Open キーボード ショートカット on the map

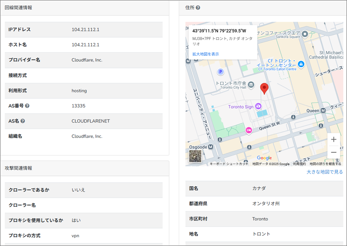click(x=229, y=164)
